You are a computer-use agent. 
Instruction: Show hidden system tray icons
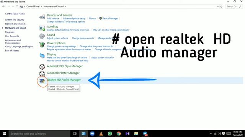[x=211, y=134]
